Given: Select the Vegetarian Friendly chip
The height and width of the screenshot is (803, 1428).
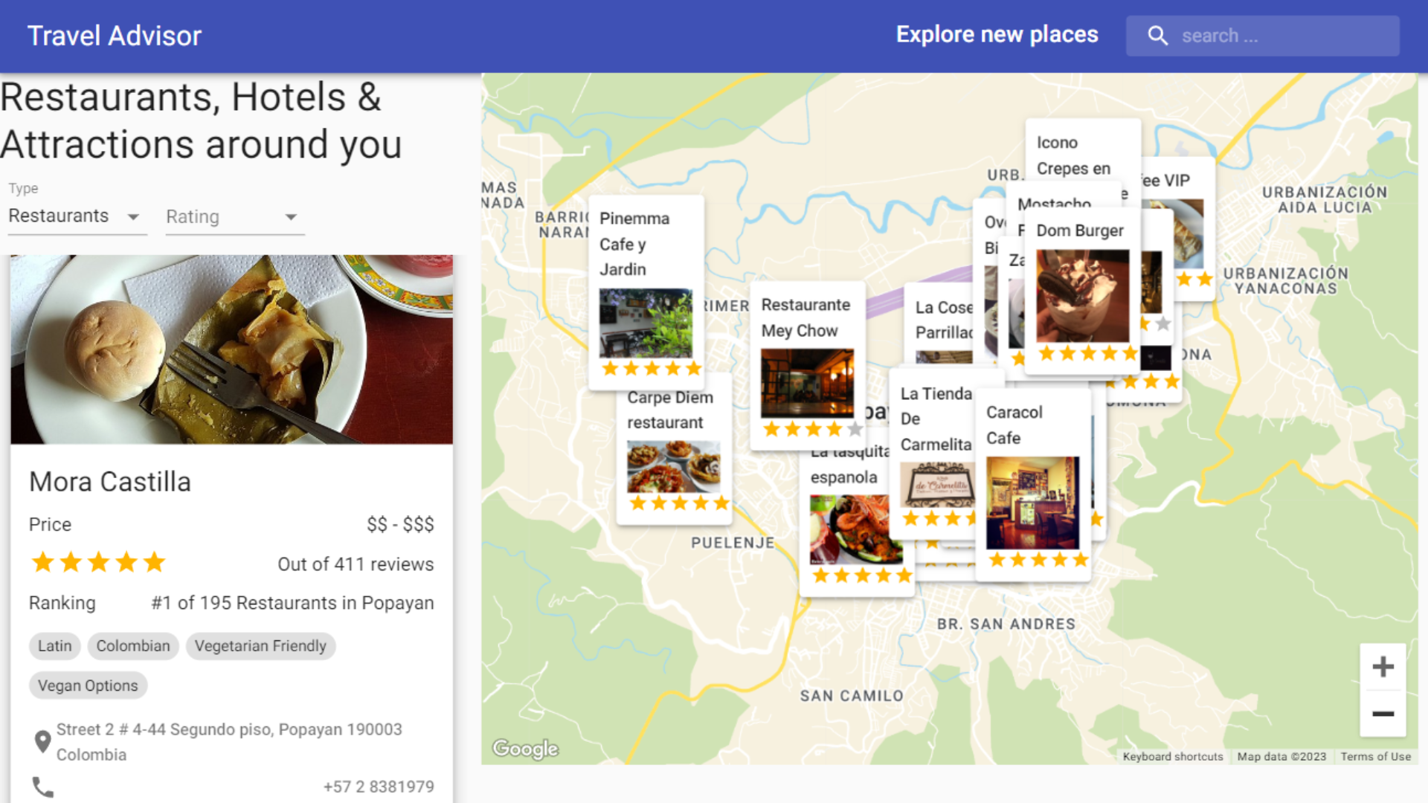Looking at the screenshot, I should coord(260,645).
